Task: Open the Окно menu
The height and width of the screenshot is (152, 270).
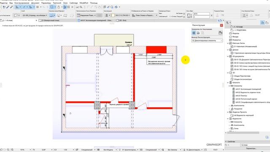Action: (x=65, y=3)
